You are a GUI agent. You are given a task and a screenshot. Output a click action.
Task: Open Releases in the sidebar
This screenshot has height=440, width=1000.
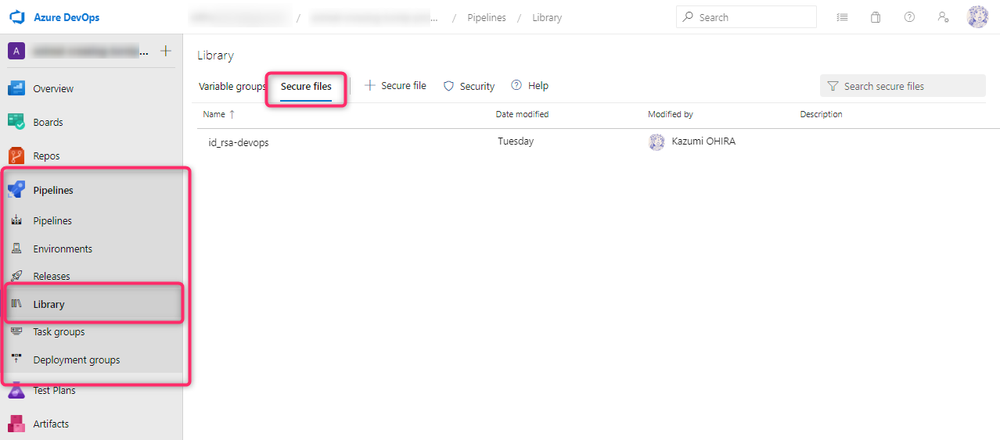[52, 277]
